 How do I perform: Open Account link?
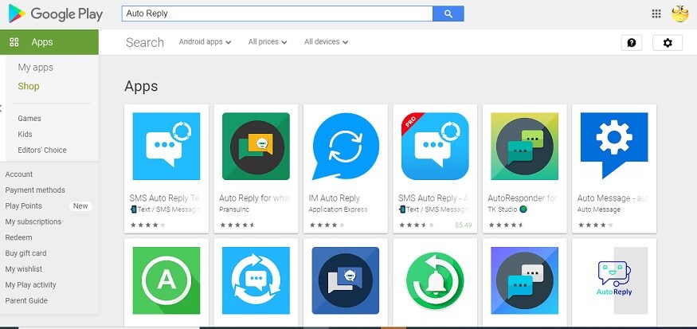coord(18,174)
